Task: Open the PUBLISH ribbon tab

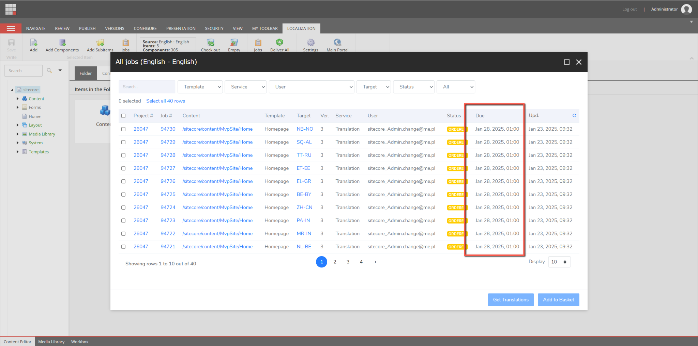Action: tap(87, 28)
